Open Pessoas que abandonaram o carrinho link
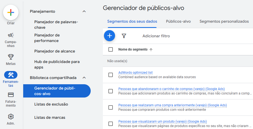Image resolution: width=253 pixels, height=129 pixels. (x=171, y=89)
